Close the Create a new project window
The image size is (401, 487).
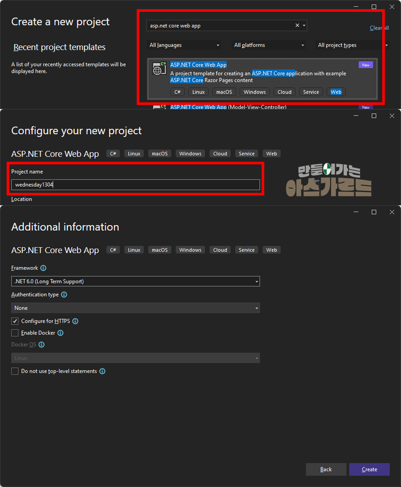click(x=392, y=7)
